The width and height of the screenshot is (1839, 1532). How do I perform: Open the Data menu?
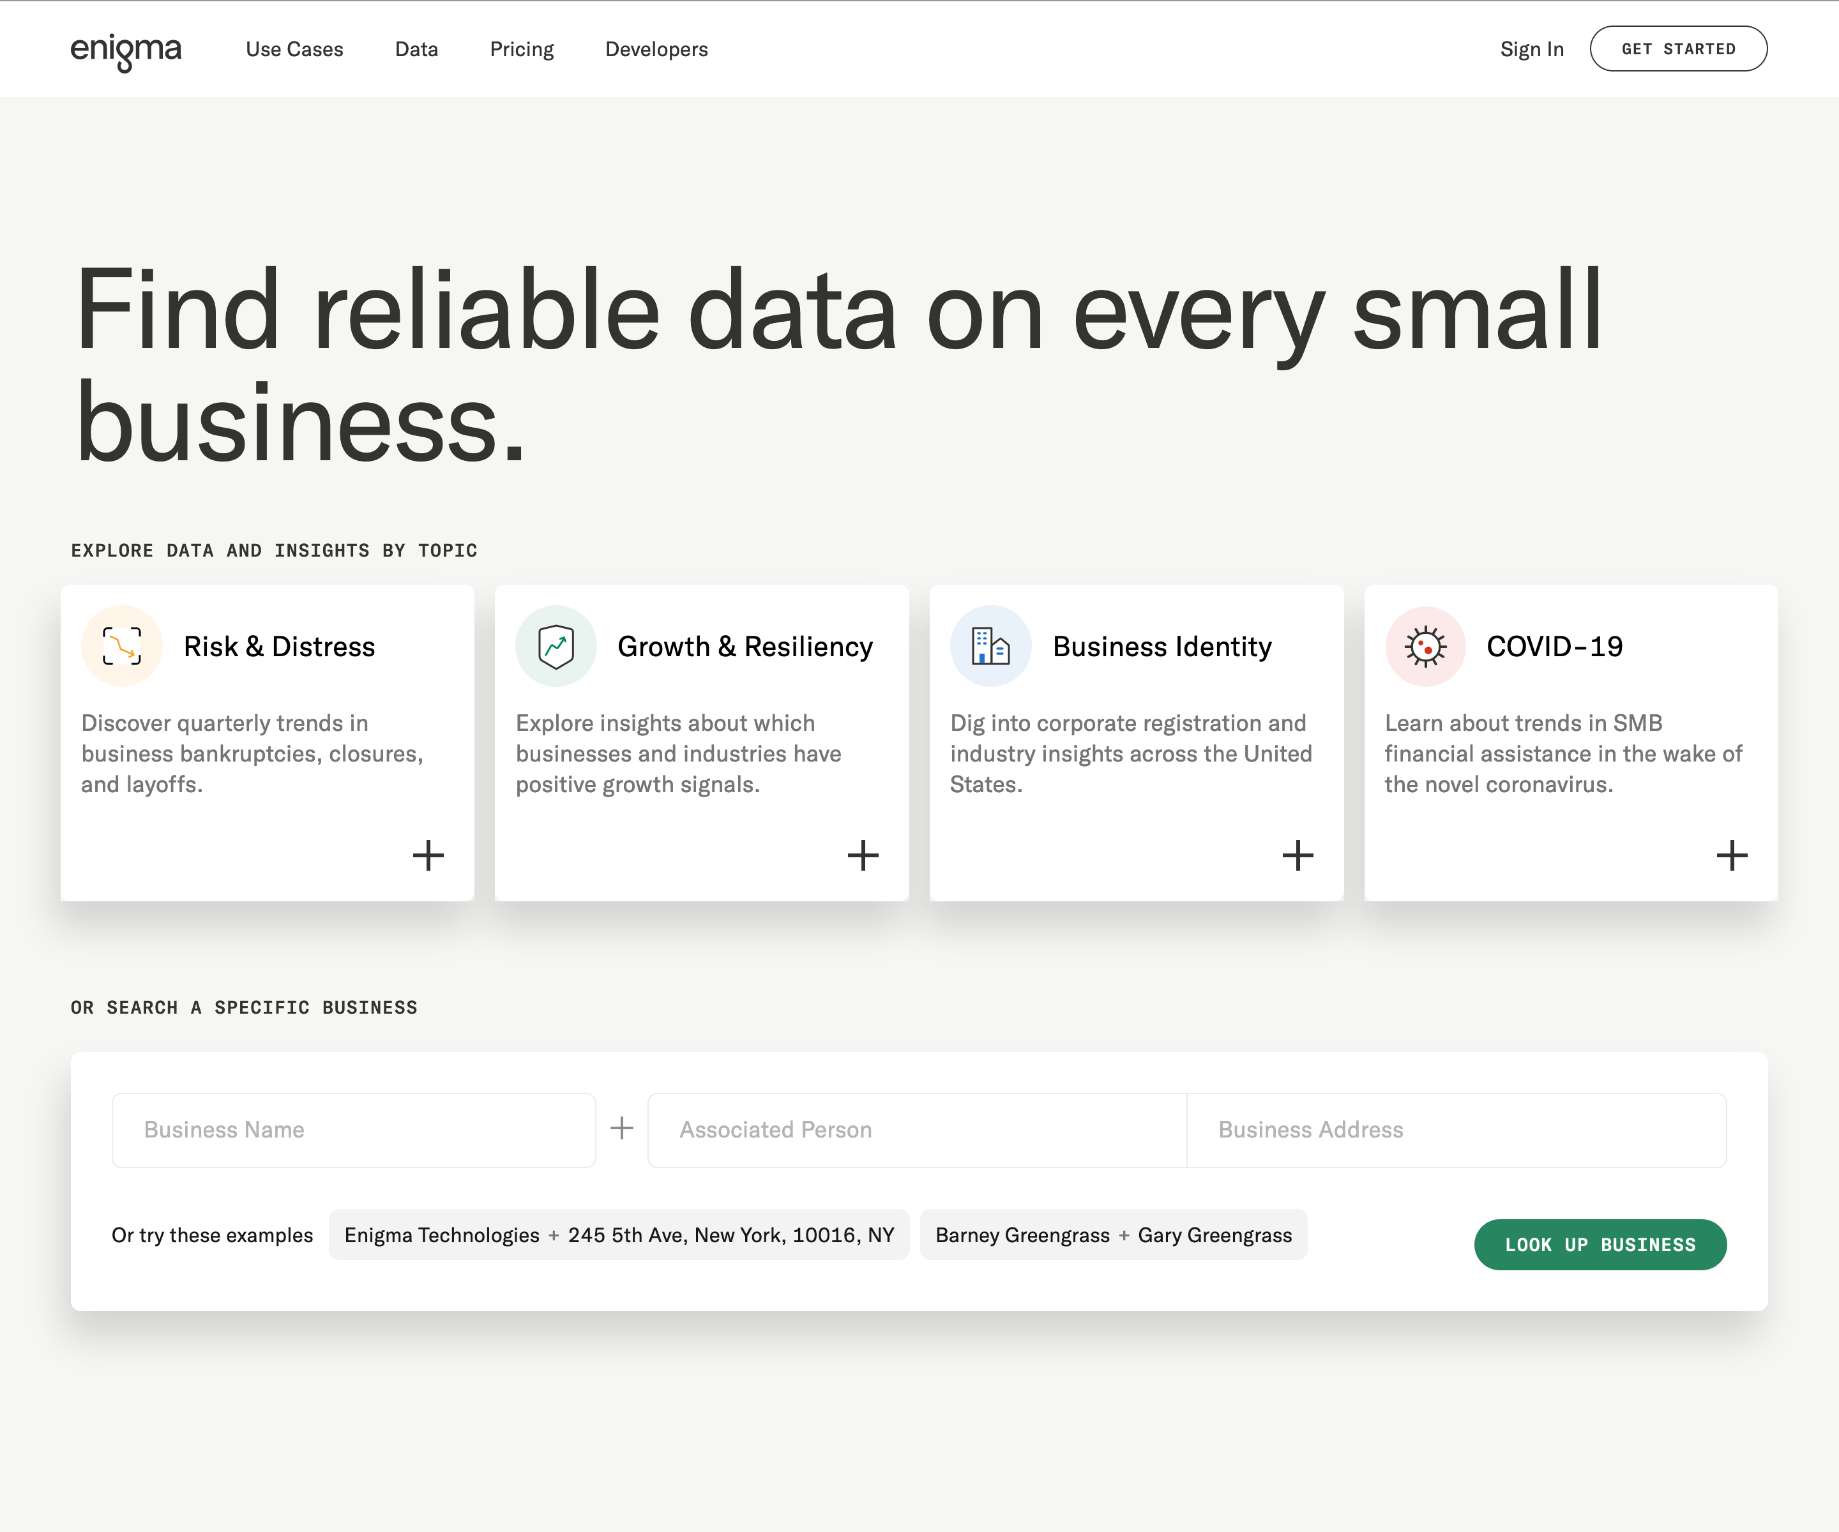coord(416,49)
